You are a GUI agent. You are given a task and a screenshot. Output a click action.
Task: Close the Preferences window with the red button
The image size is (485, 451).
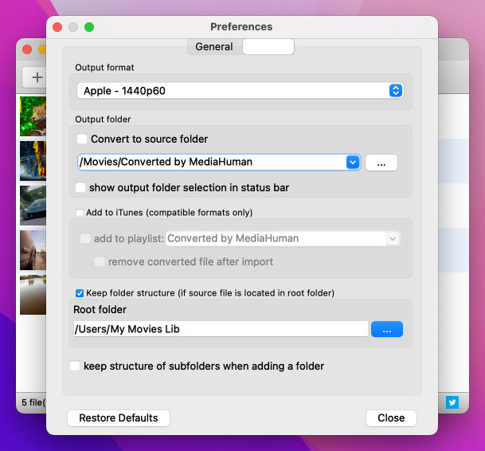(x=57, y=27)
